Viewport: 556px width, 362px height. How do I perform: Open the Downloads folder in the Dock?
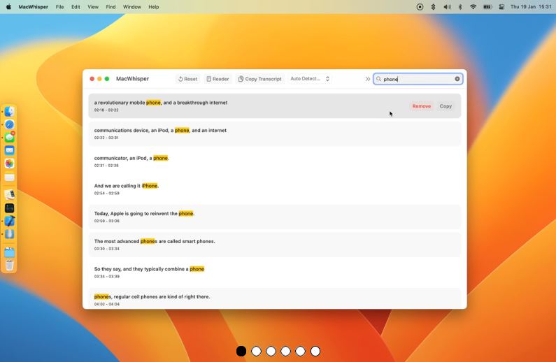tap(9, 252)
